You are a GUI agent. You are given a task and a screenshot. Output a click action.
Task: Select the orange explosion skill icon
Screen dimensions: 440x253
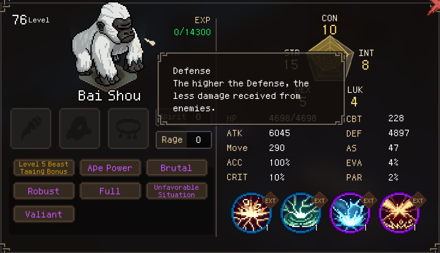tap(252, 213)
